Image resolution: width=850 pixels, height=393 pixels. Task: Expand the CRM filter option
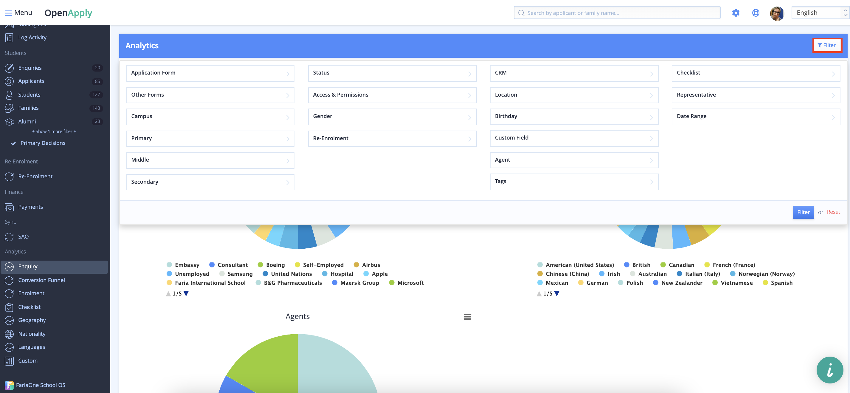[x=574, y=73]
